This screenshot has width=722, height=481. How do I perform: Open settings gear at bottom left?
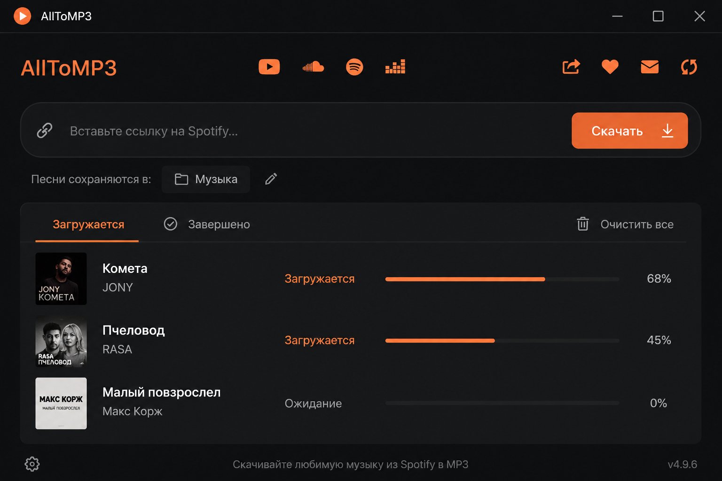pos(32,464)
